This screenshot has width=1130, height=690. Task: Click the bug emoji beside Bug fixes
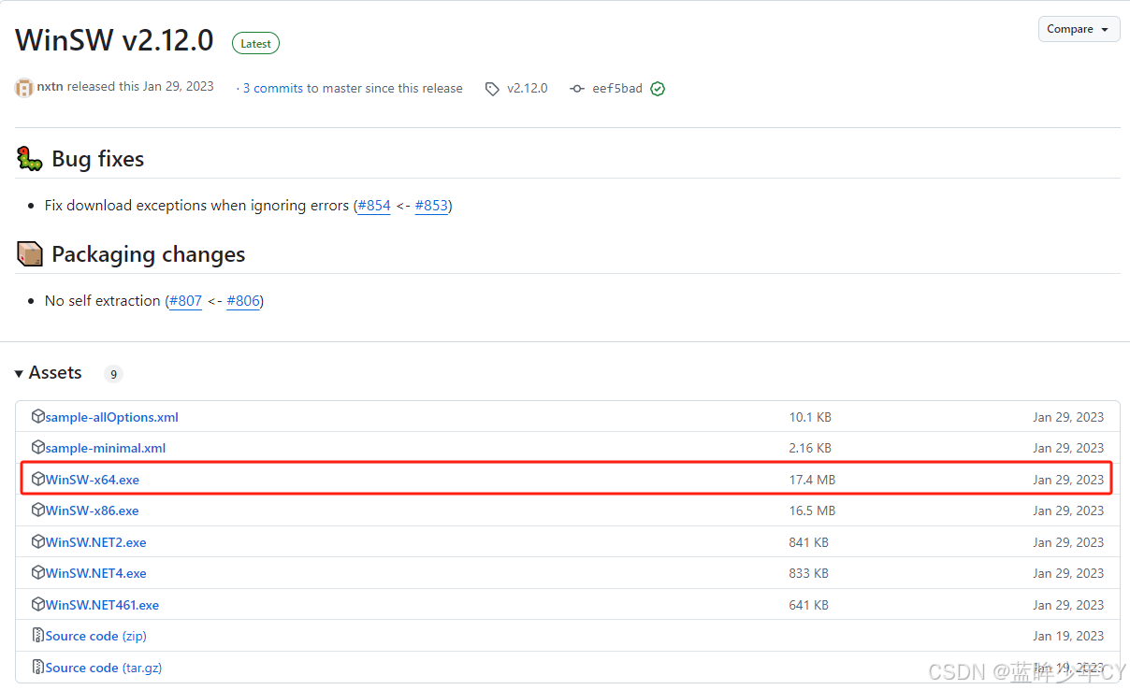[29, 158]
